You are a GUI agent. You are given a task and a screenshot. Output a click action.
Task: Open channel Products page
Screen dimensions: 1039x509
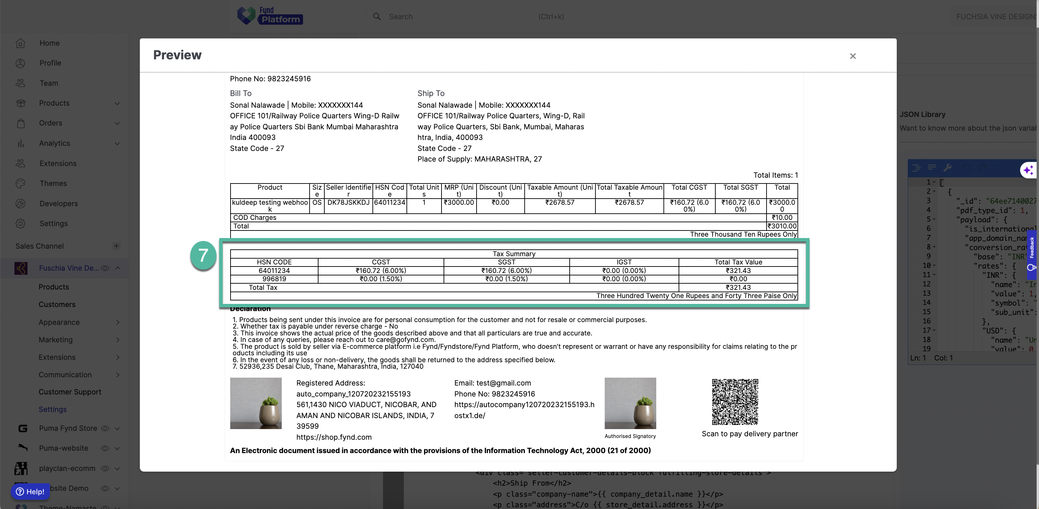(54, 287)
